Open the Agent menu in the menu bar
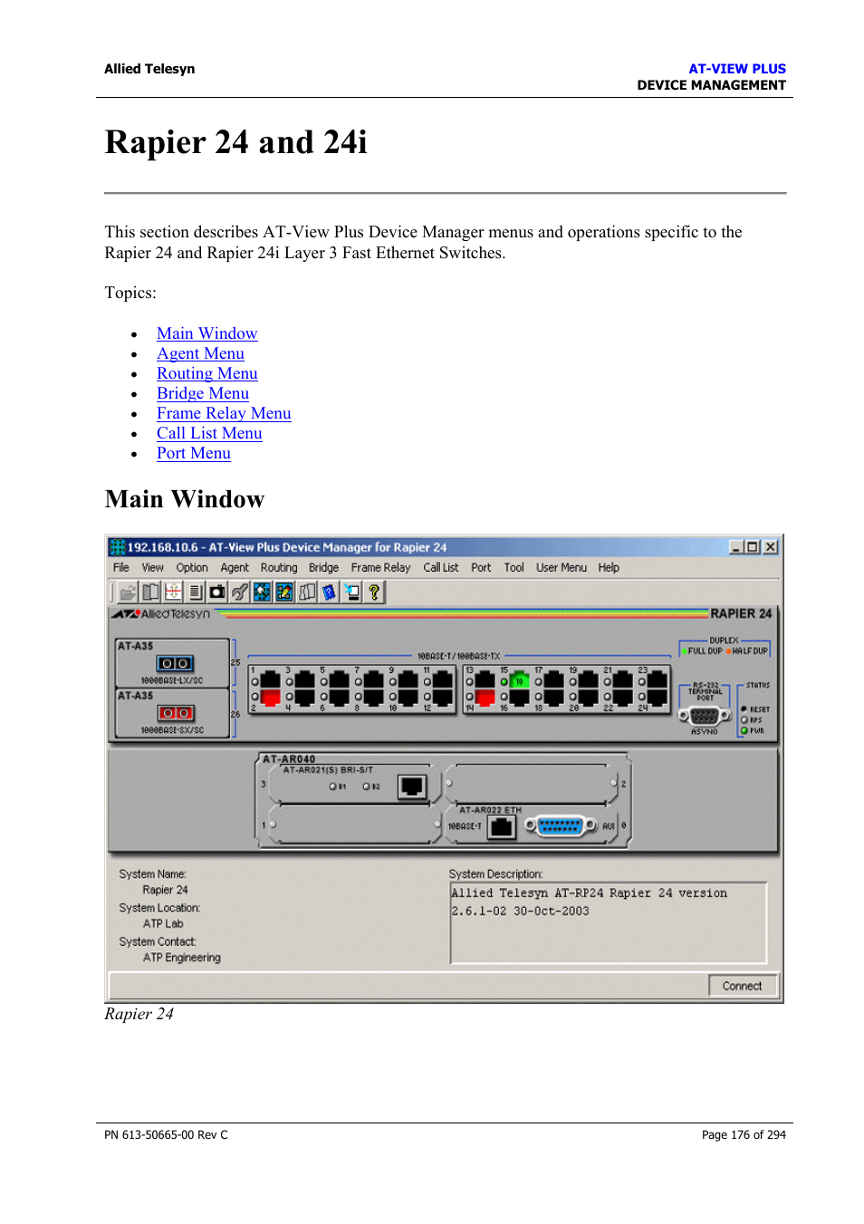Viewport: 864px width, 1224px height. point(235,567)
